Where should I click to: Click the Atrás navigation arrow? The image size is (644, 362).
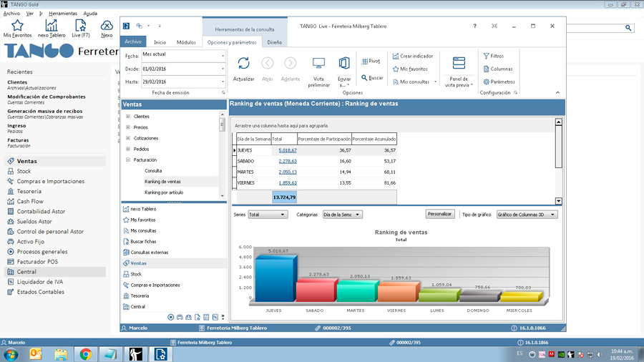point(268,63)
